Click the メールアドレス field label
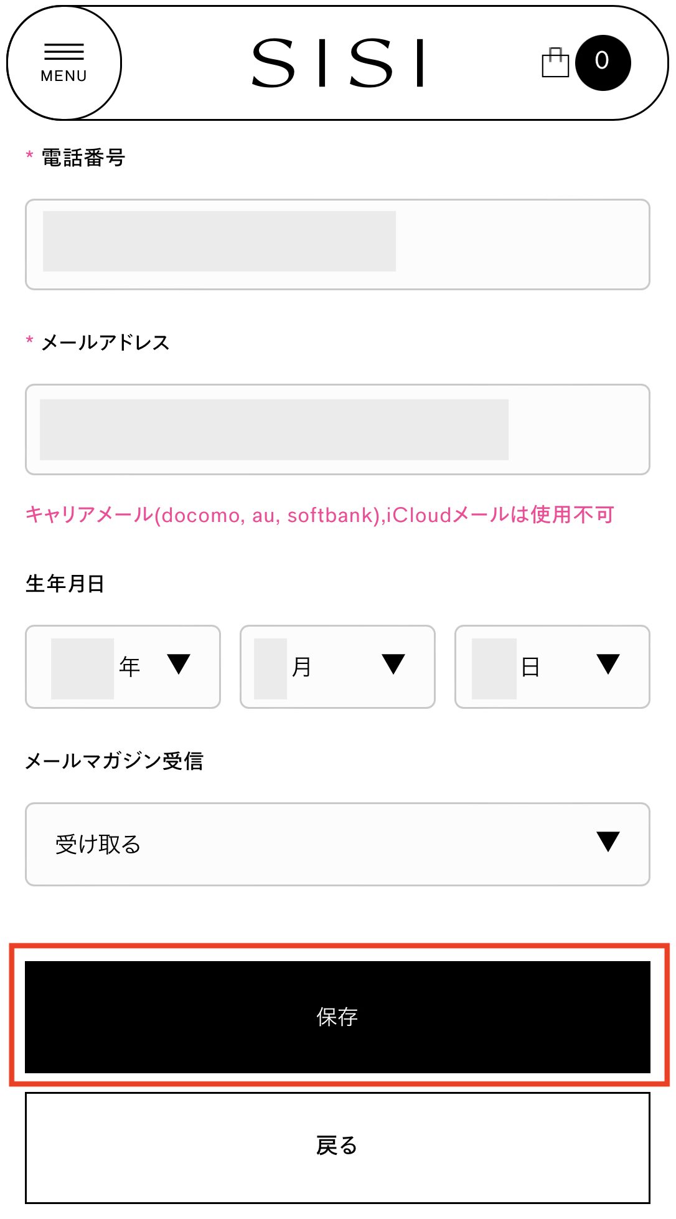This screenshot has width=676, height=1219. coord(105,343)
